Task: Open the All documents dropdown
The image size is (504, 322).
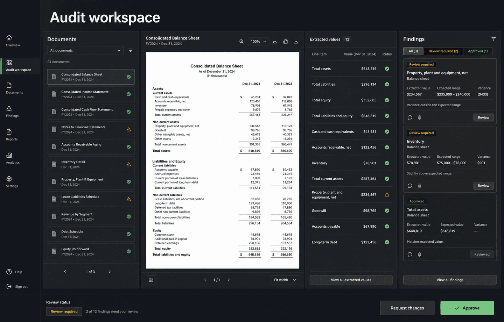Action: (85, 50)
